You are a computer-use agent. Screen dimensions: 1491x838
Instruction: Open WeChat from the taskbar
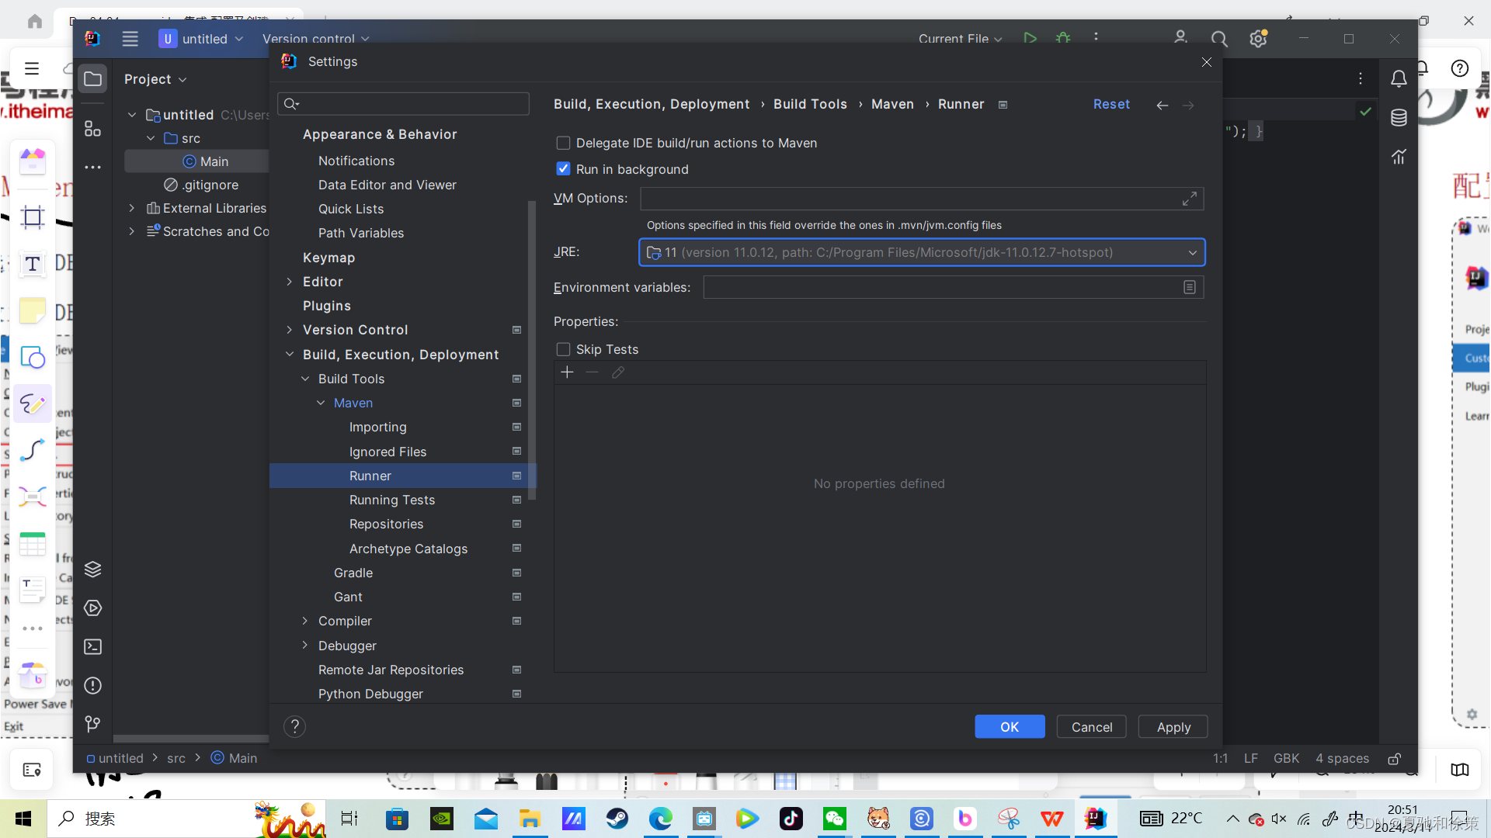point(835,819)
